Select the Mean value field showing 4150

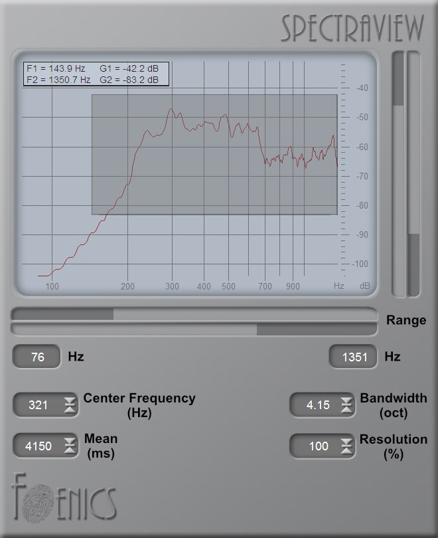38,446
